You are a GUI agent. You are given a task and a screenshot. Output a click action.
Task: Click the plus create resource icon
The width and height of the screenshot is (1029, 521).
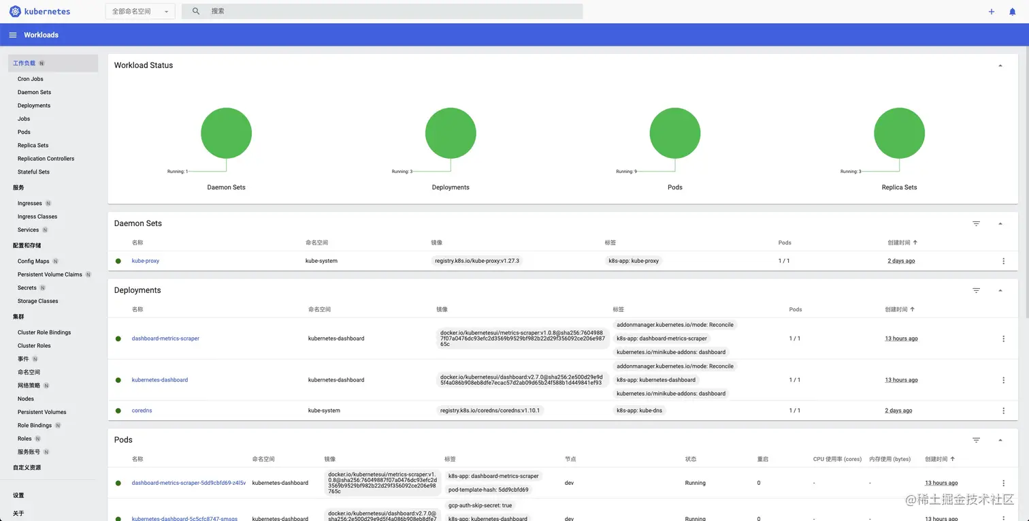click(992, 12)
